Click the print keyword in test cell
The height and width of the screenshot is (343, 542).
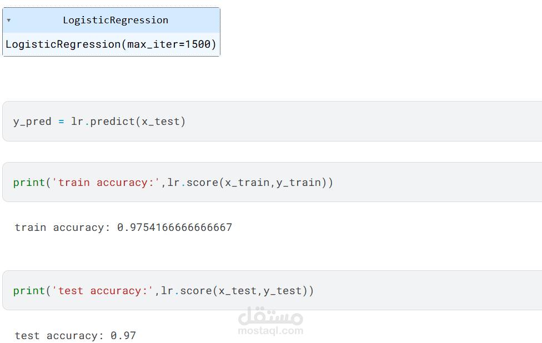tap(29, 291)
